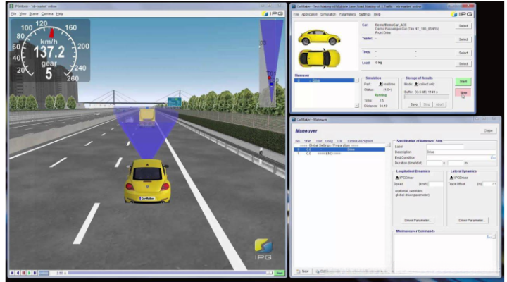Click Driver Parameter under Lateral Dynamics
The width and height of the screenshot is (507, 282).
471,221
